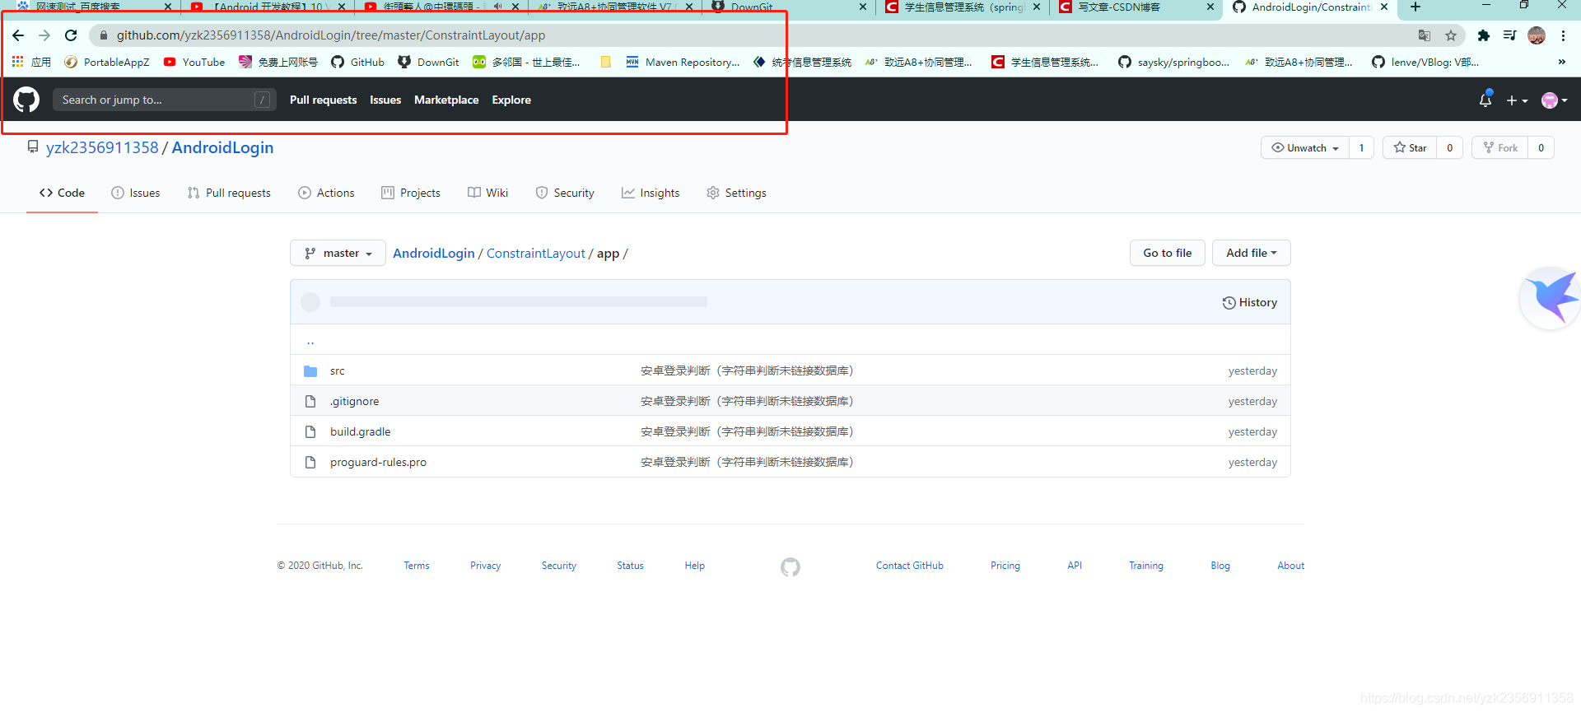The width and height of the screenshot is (1581, 713).
Task: Open Pull requests in the top header
Action: tap(323, 100)
